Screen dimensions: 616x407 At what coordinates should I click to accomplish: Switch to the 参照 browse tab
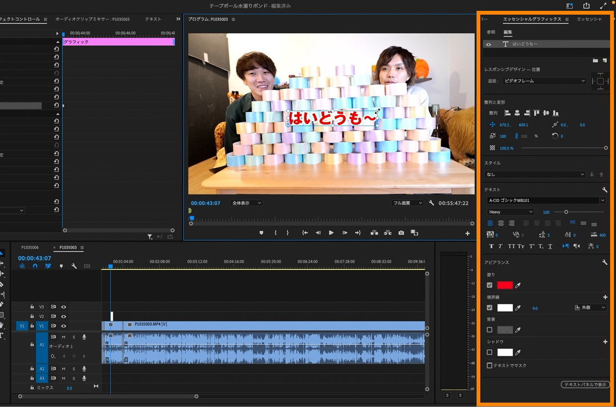[491, 32]
